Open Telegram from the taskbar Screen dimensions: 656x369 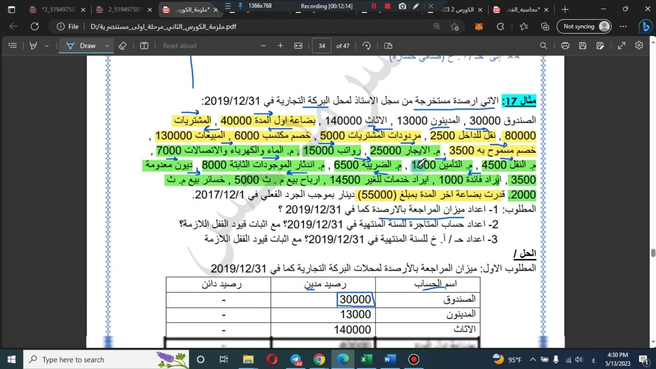(x=296, y=359)
